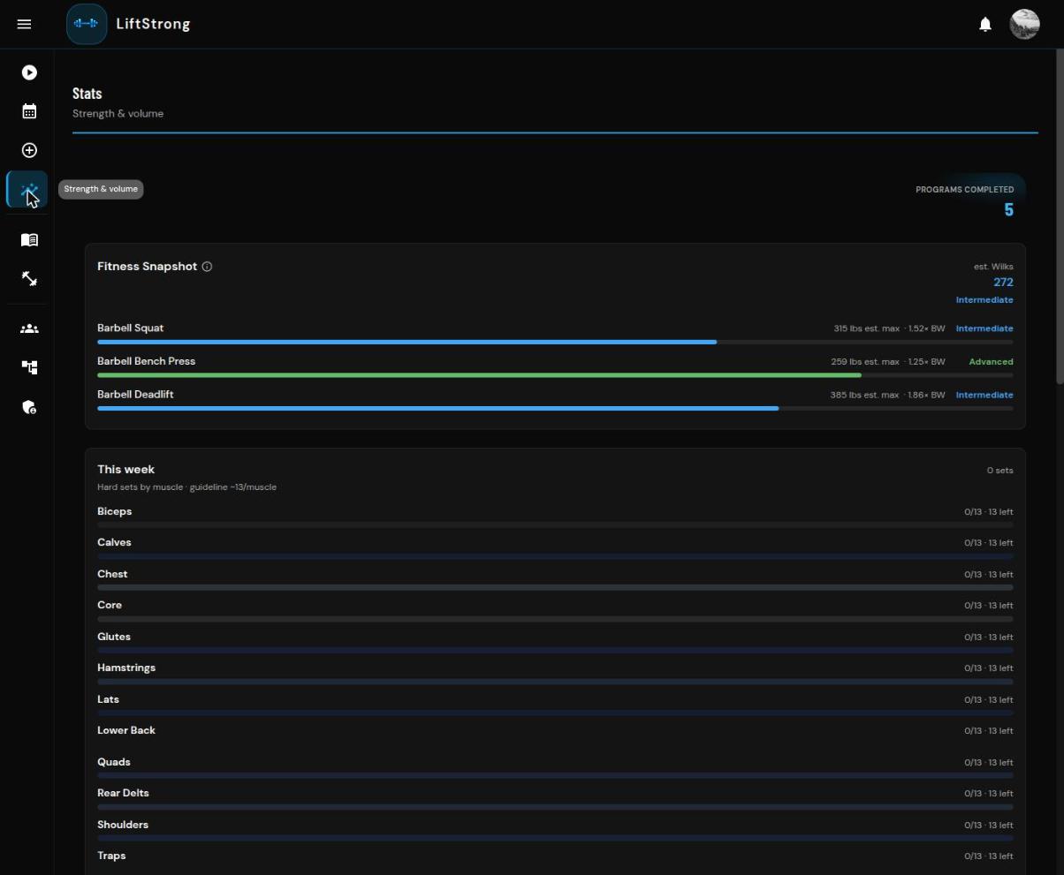This screenshot has height=875, width=1064.
Task: Click the Biceps muscle row
Action: (555, 517)
